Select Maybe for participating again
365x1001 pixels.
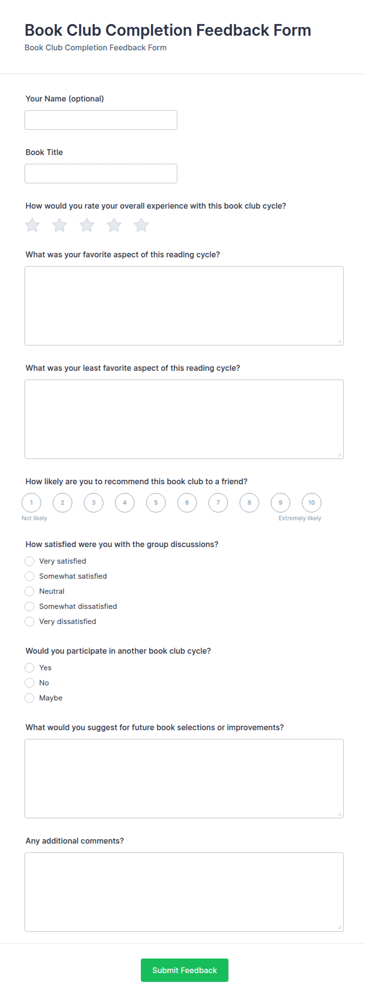click(29, 697)
